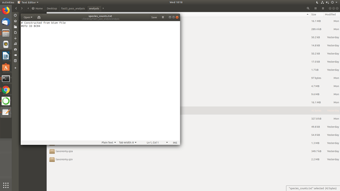
Task: Go forward in Files navigation
Action: coord(22,8)
